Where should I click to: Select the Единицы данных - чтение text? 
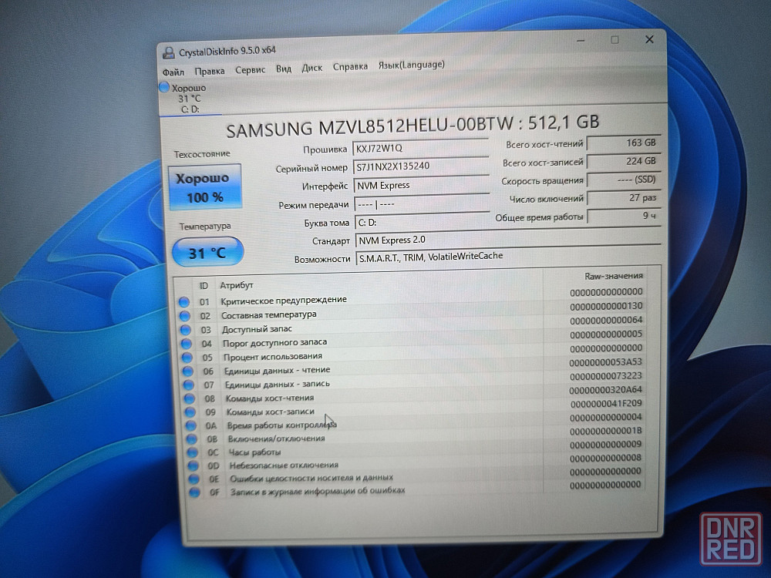click(278, 370)
